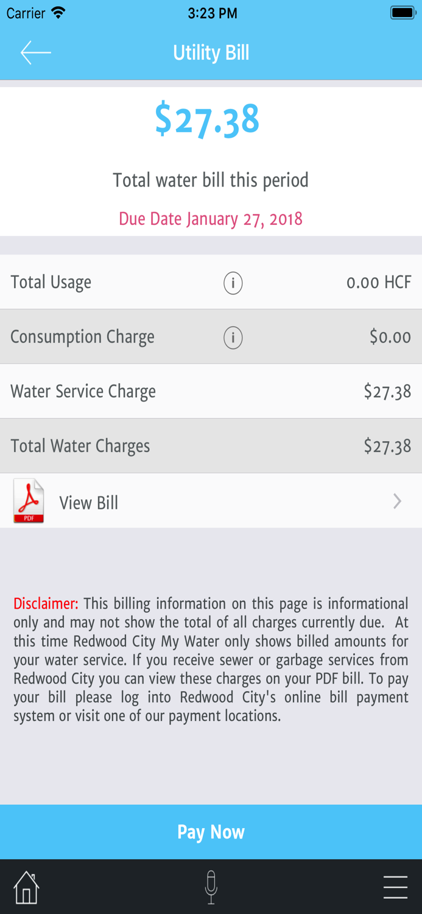The width and height of the screenshot is (422, 914).
Task: Open View Bill details
Action: click(88, 502)
